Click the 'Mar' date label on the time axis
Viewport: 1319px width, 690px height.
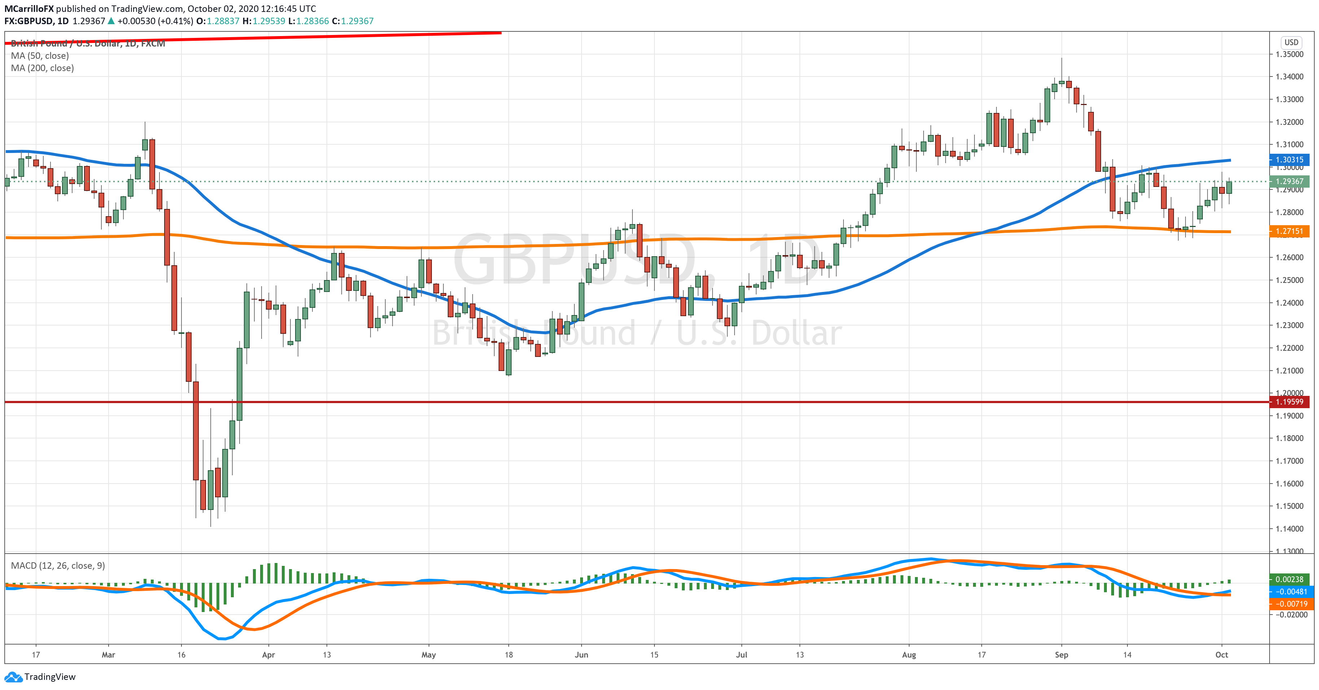(x=109, y=655)
